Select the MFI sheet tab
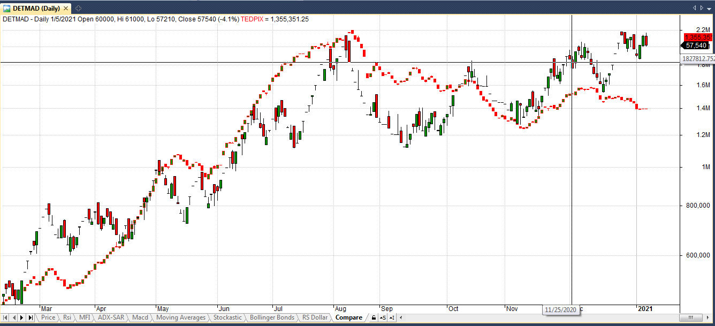 coord(85,317)
